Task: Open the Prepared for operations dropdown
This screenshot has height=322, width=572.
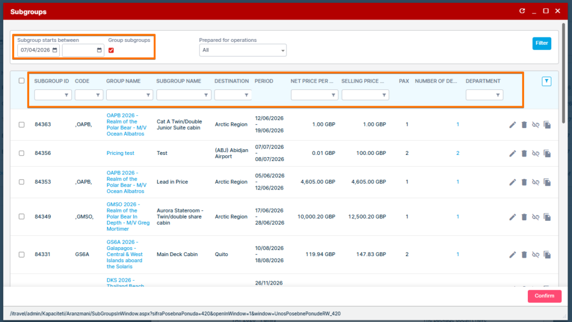Action: pos(242,50)
